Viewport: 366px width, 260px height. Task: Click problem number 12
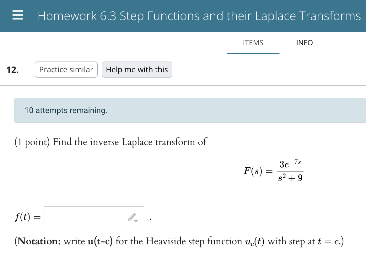point(13,69)
